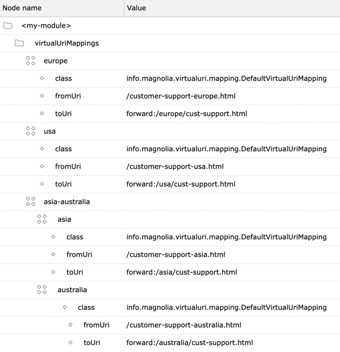Select the toUri property name under australia
This screenshot has width=340, height=352.
(92, 342)
